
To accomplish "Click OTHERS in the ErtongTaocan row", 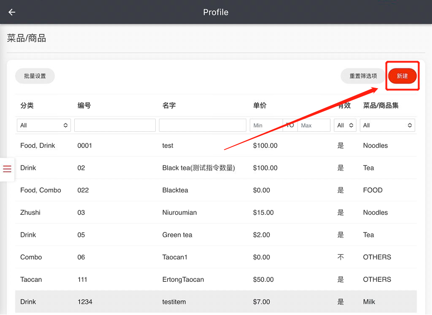I will 377,280.
